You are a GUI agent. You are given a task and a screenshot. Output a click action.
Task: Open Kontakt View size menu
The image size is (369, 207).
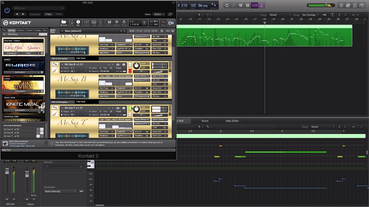[x=163, y=23]
